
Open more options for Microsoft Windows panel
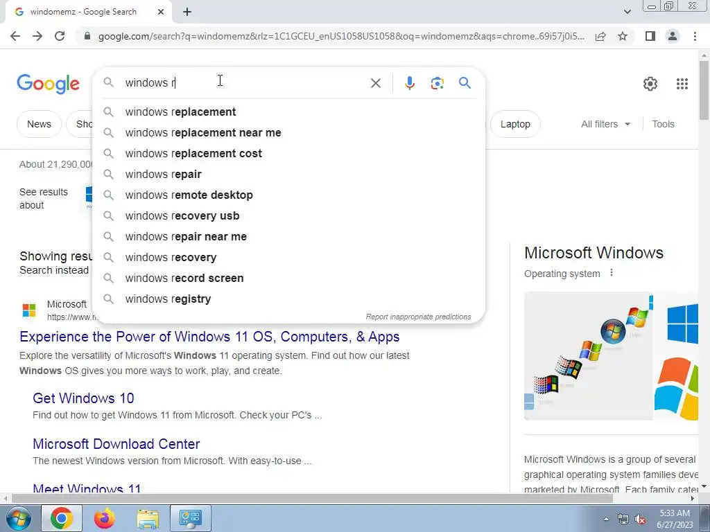tap(612, 273)
